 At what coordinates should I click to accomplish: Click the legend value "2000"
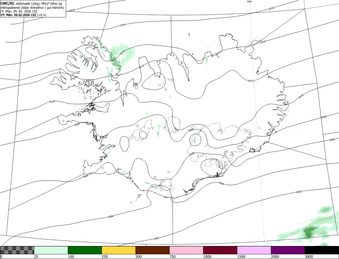pyautogui.click(x=275, y=257)
